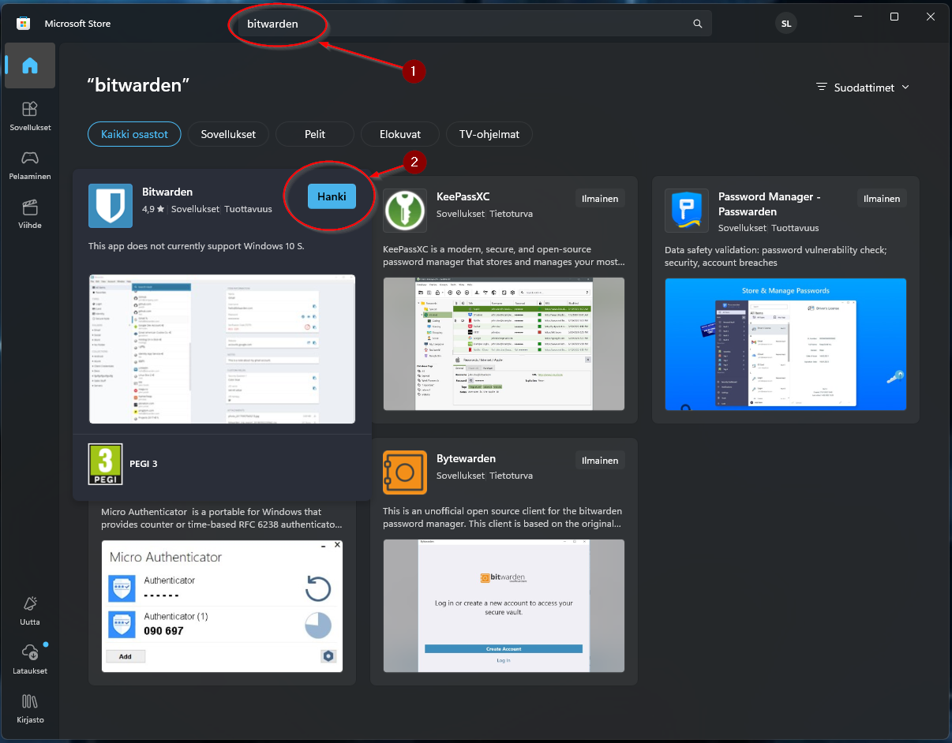Click the KeePassXC description text
This screenshot has width=952, height=743.
504,255
